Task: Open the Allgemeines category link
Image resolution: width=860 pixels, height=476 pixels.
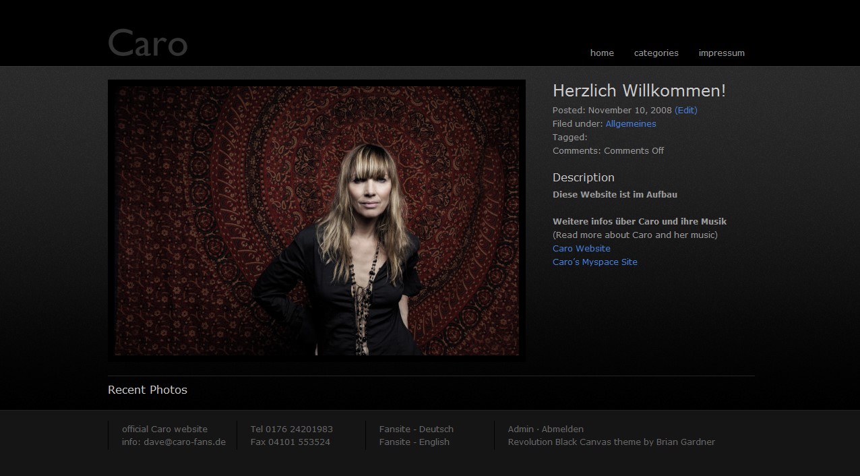Action: [x=630, y=123]
